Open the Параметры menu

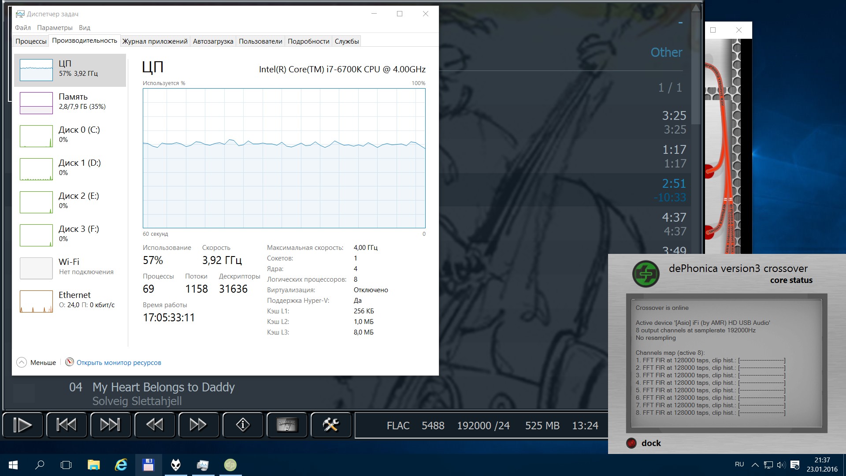coord(55,28)
